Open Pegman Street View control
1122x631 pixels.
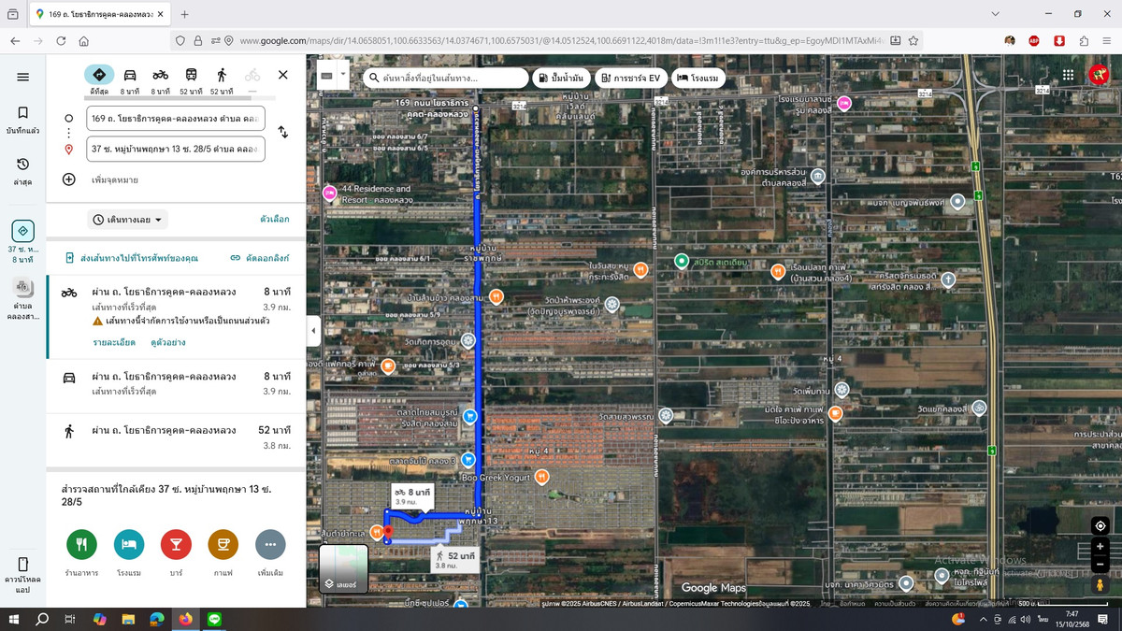1100,585
